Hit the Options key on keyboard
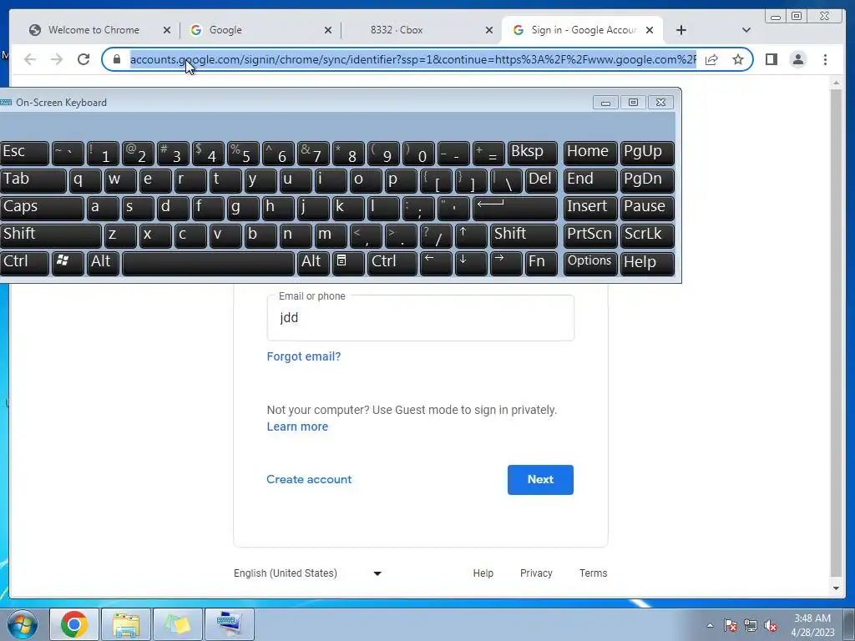Screen dimensions: 855x641 click(590, 263)
